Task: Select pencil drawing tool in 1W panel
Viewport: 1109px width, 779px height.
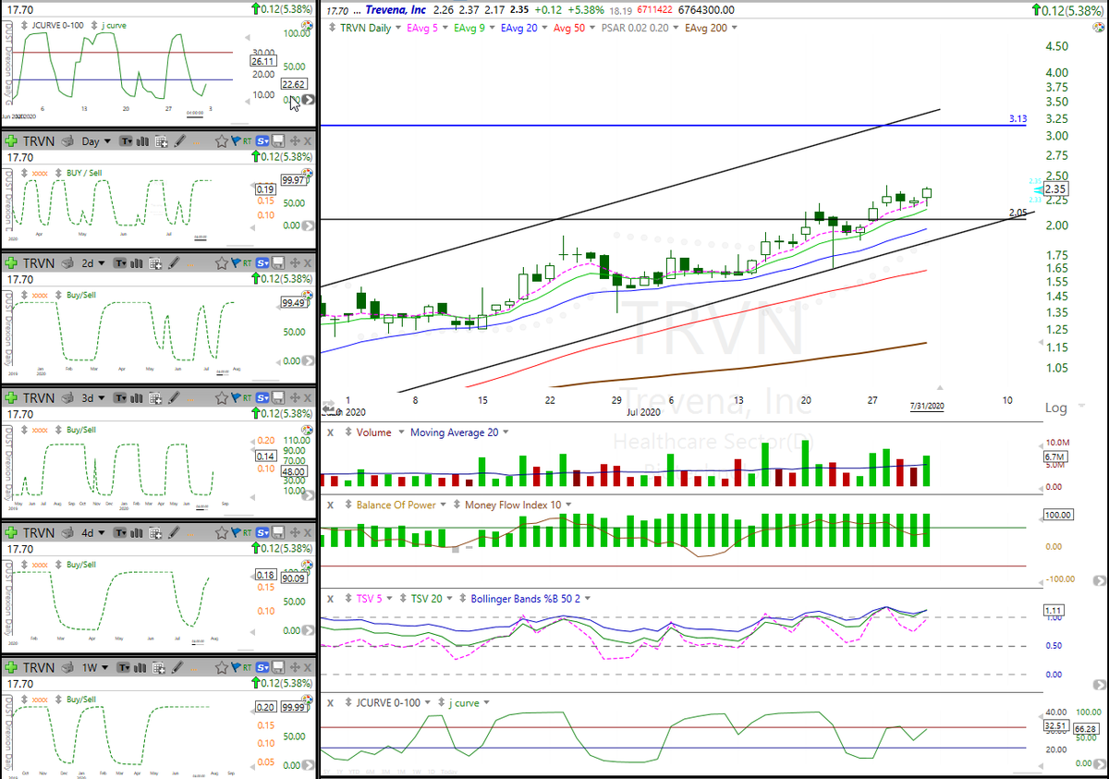Action: pyautogui.click(x=177, y=667)
